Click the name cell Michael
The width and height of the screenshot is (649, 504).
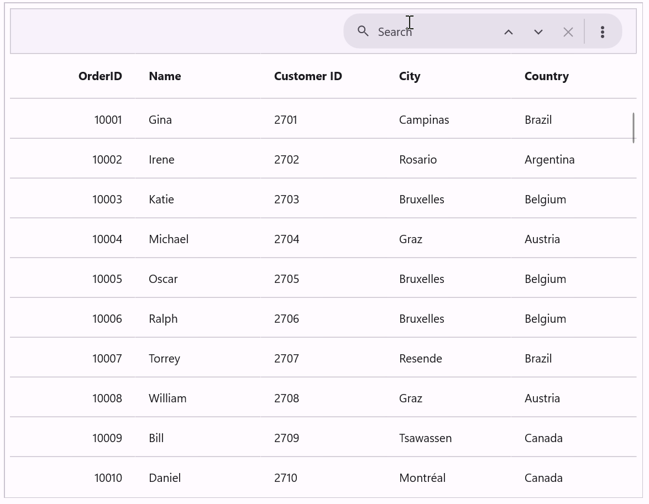(169, 239)
